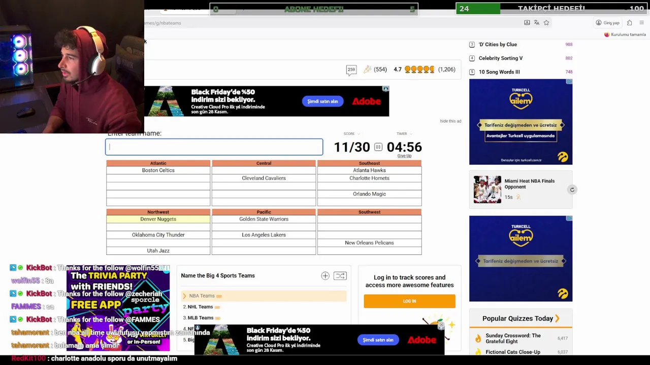Click Şimdi satın alın in top Adobe ad
Viewport: 650px width, 365px height.
[322, 101]
